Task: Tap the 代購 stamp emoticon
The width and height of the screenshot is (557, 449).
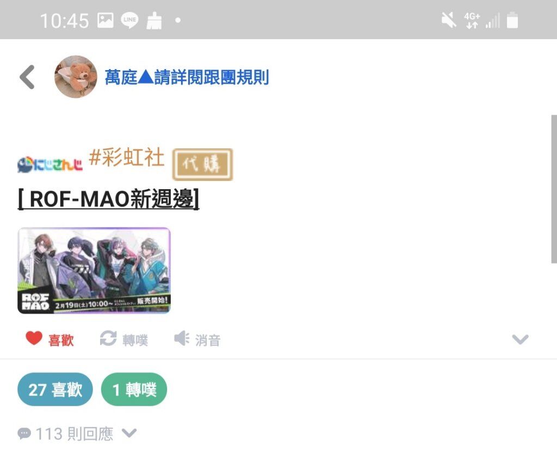Action: 202,164
